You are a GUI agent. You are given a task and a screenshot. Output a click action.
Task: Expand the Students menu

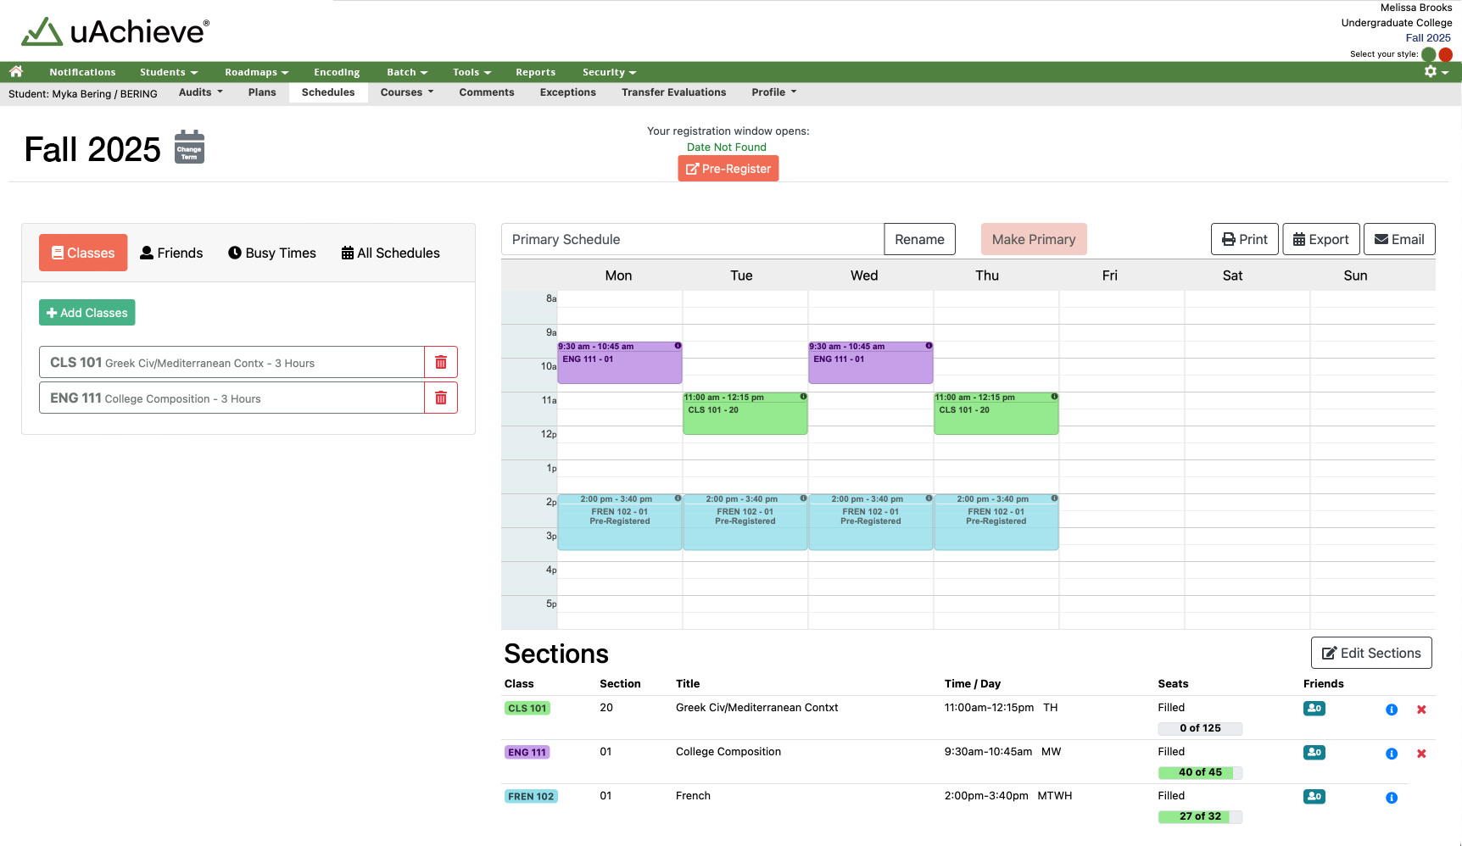(x=168, y=72)
